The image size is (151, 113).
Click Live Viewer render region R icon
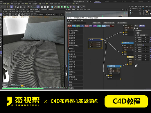coord(13,14)
